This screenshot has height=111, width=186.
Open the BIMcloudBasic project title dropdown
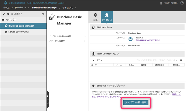coord(37,3)
